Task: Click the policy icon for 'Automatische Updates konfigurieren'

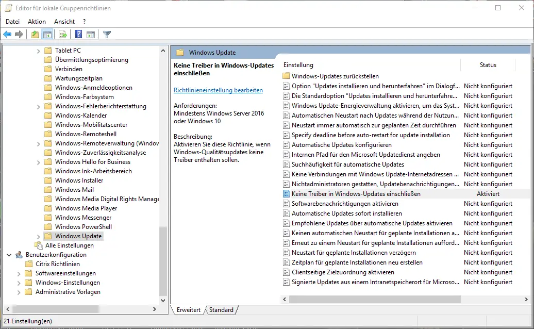Action: click(x=287, y=145)
